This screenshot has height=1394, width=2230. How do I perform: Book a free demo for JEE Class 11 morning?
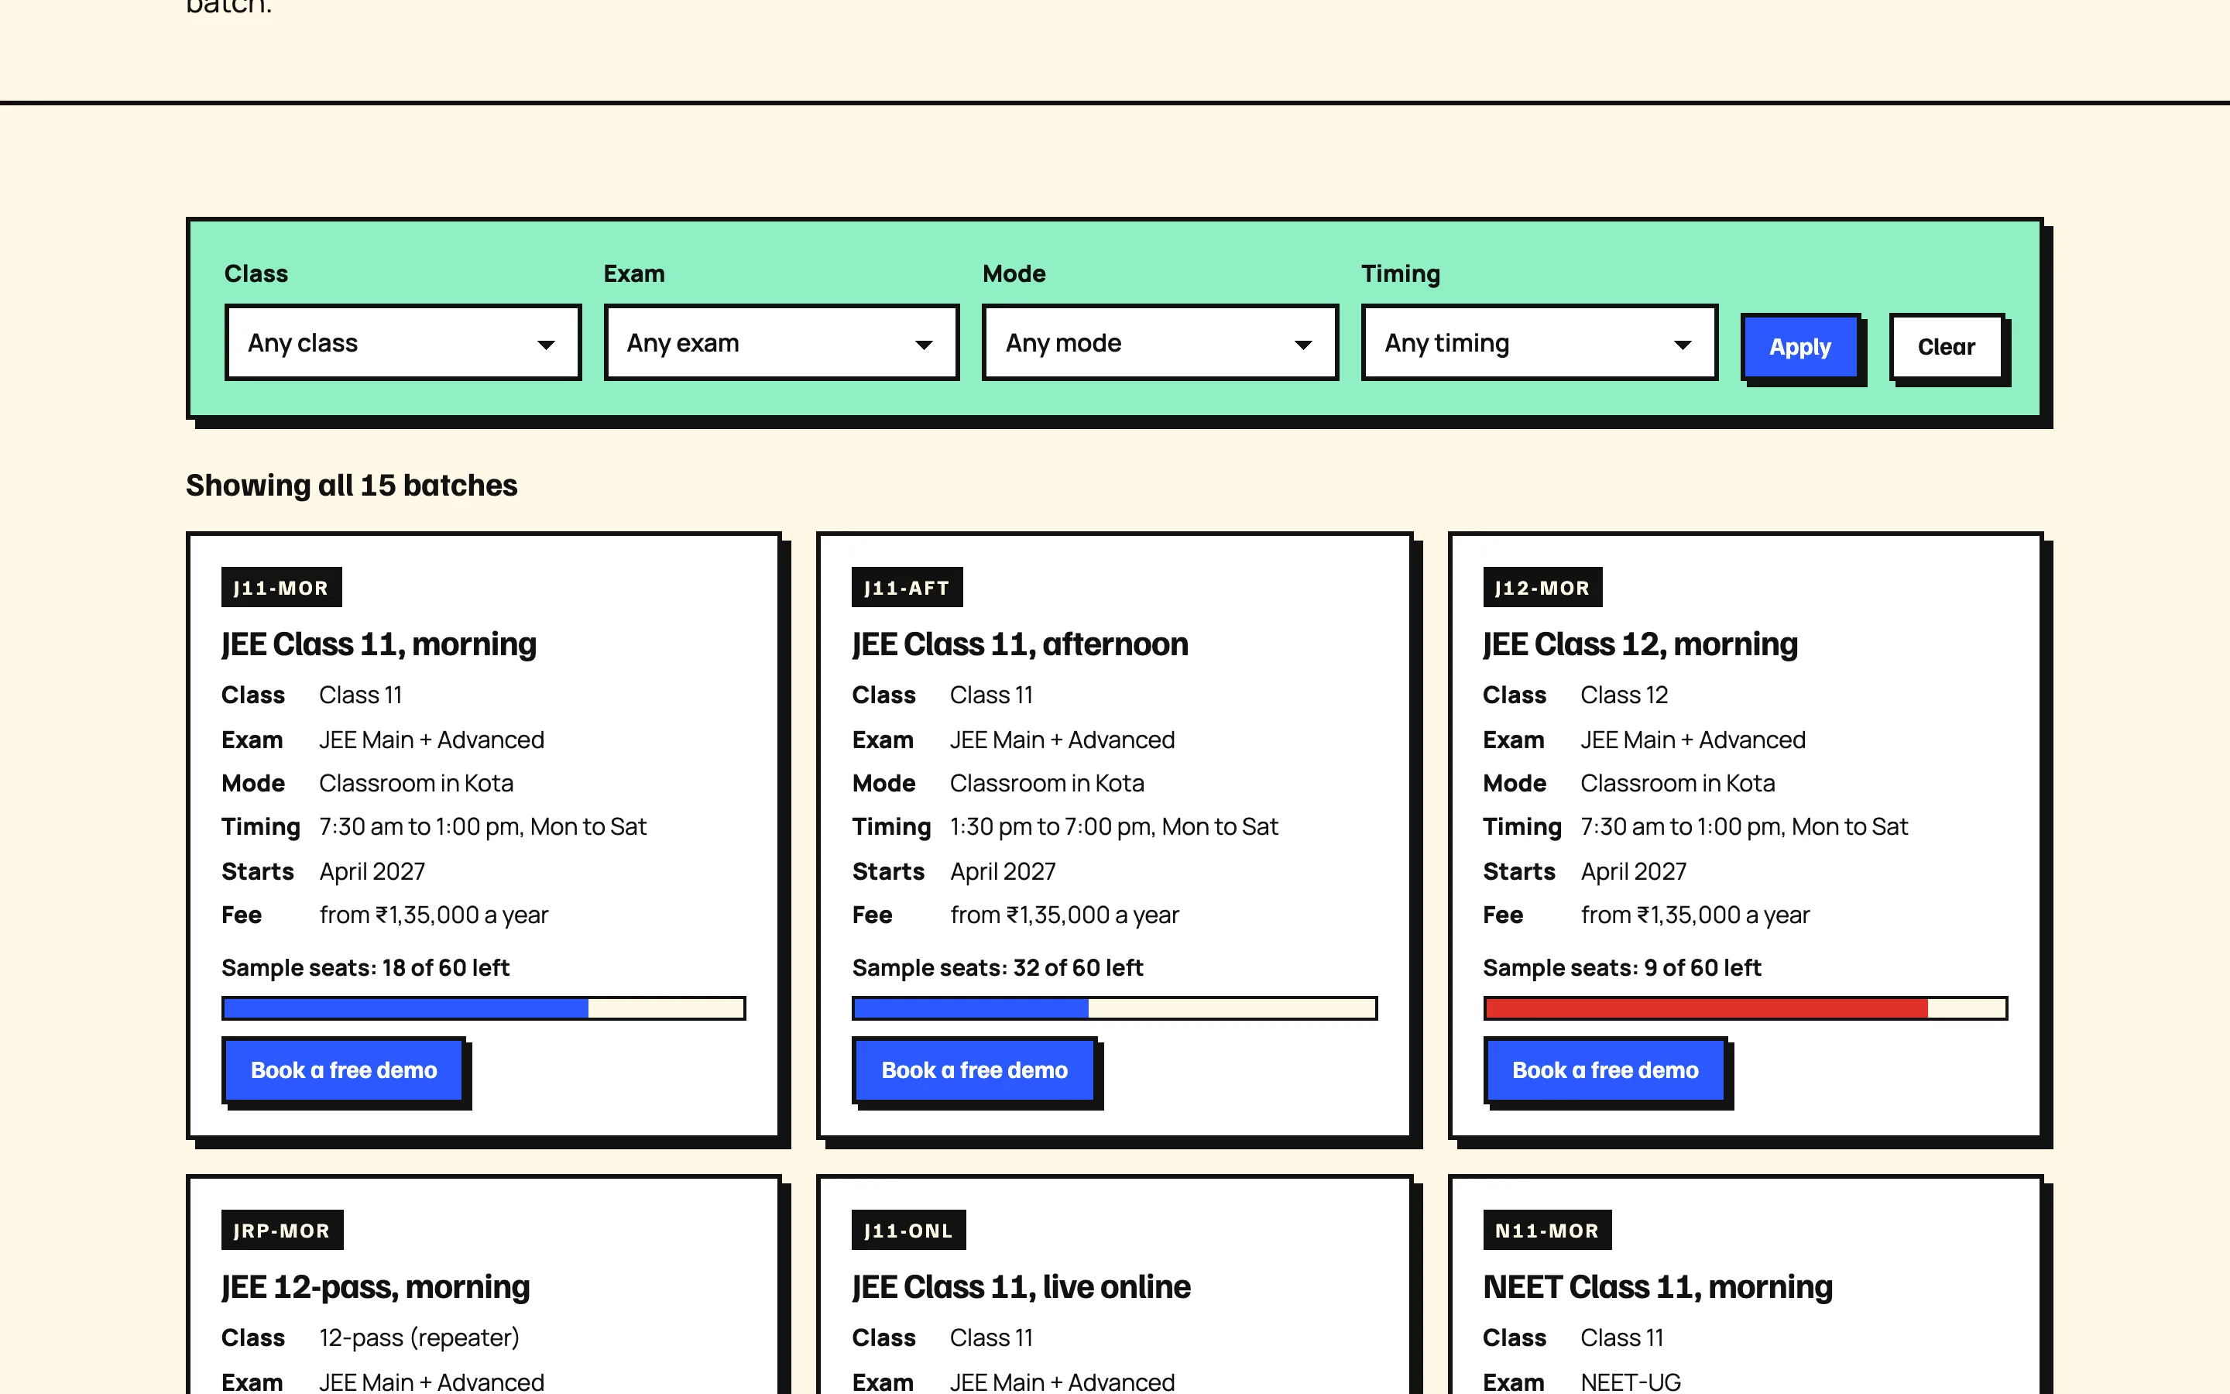coord(344,1070)
